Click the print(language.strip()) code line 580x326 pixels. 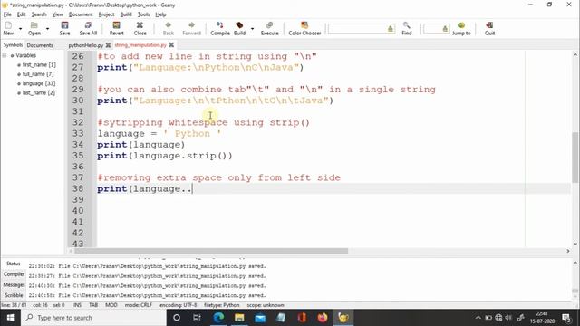pos(165,156)
